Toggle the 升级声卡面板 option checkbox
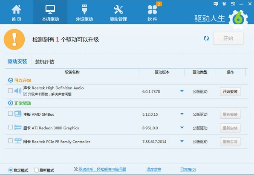 click(25, 94)
